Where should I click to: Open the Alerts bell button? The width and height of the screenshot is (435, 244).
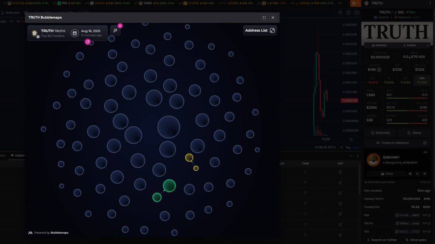coord(414,133)
